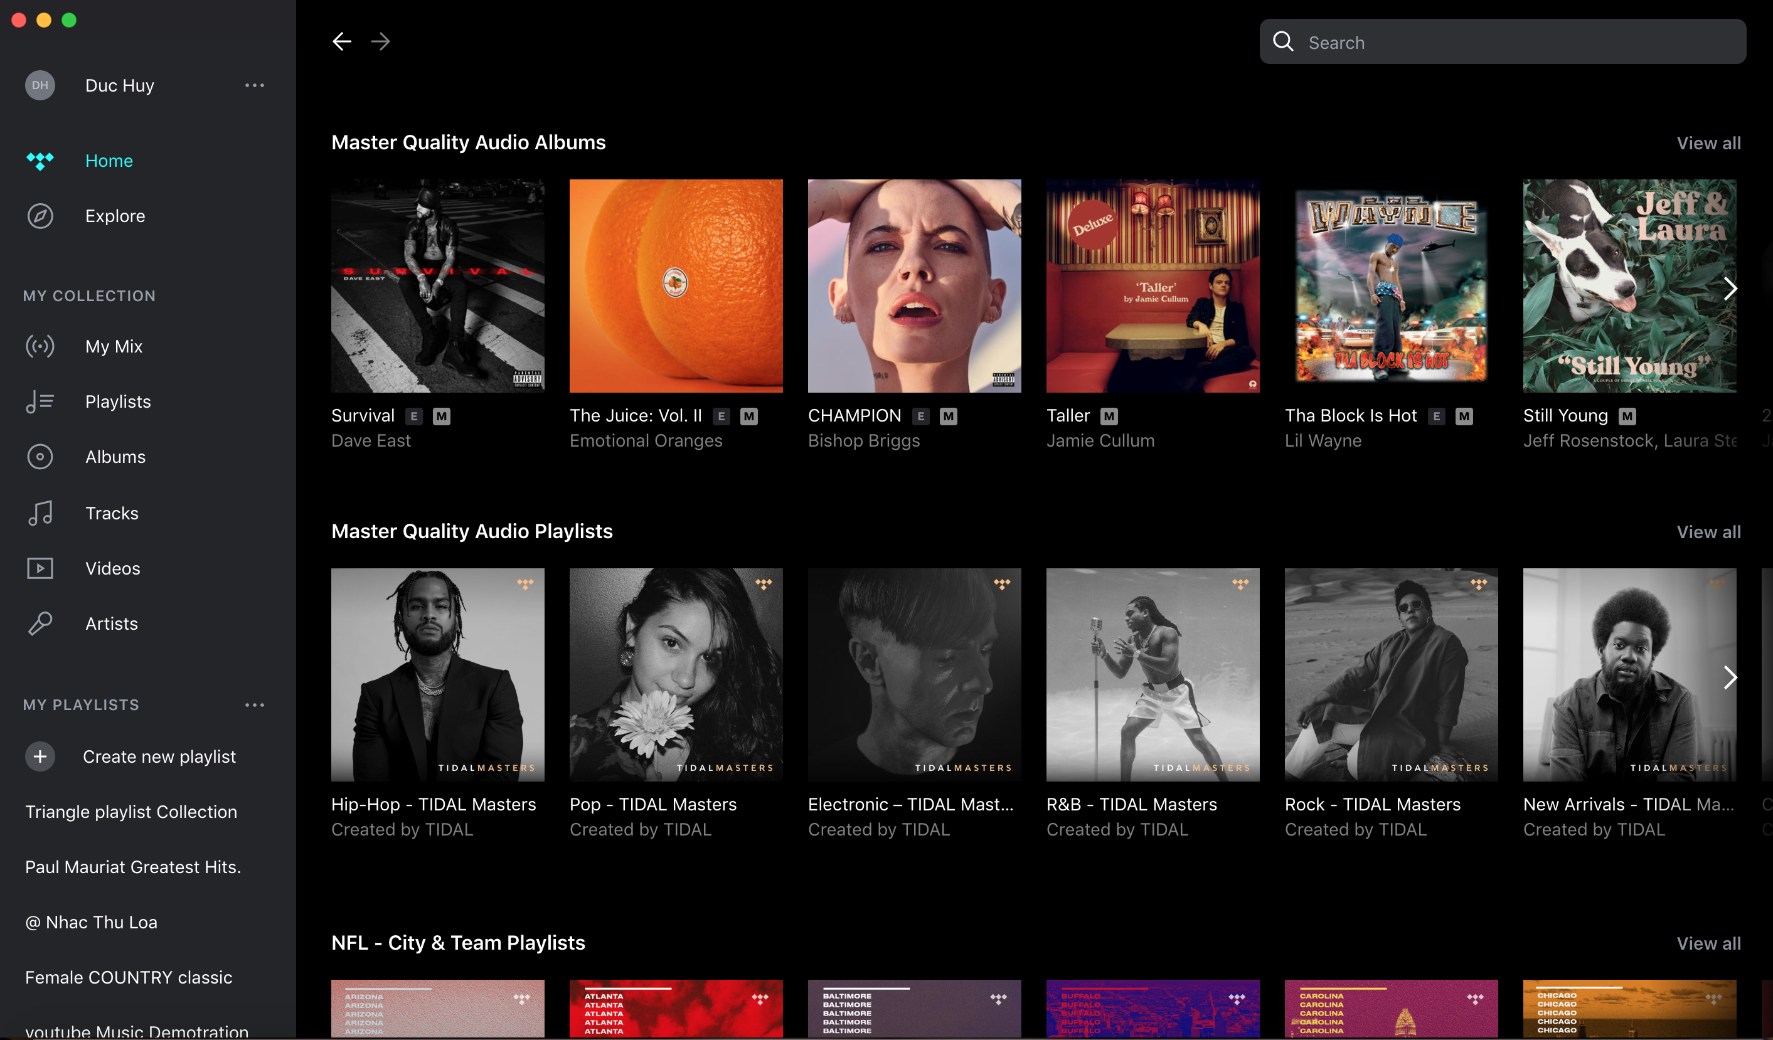
Task: Go forward using the right arrow
Action: point(381,41)
